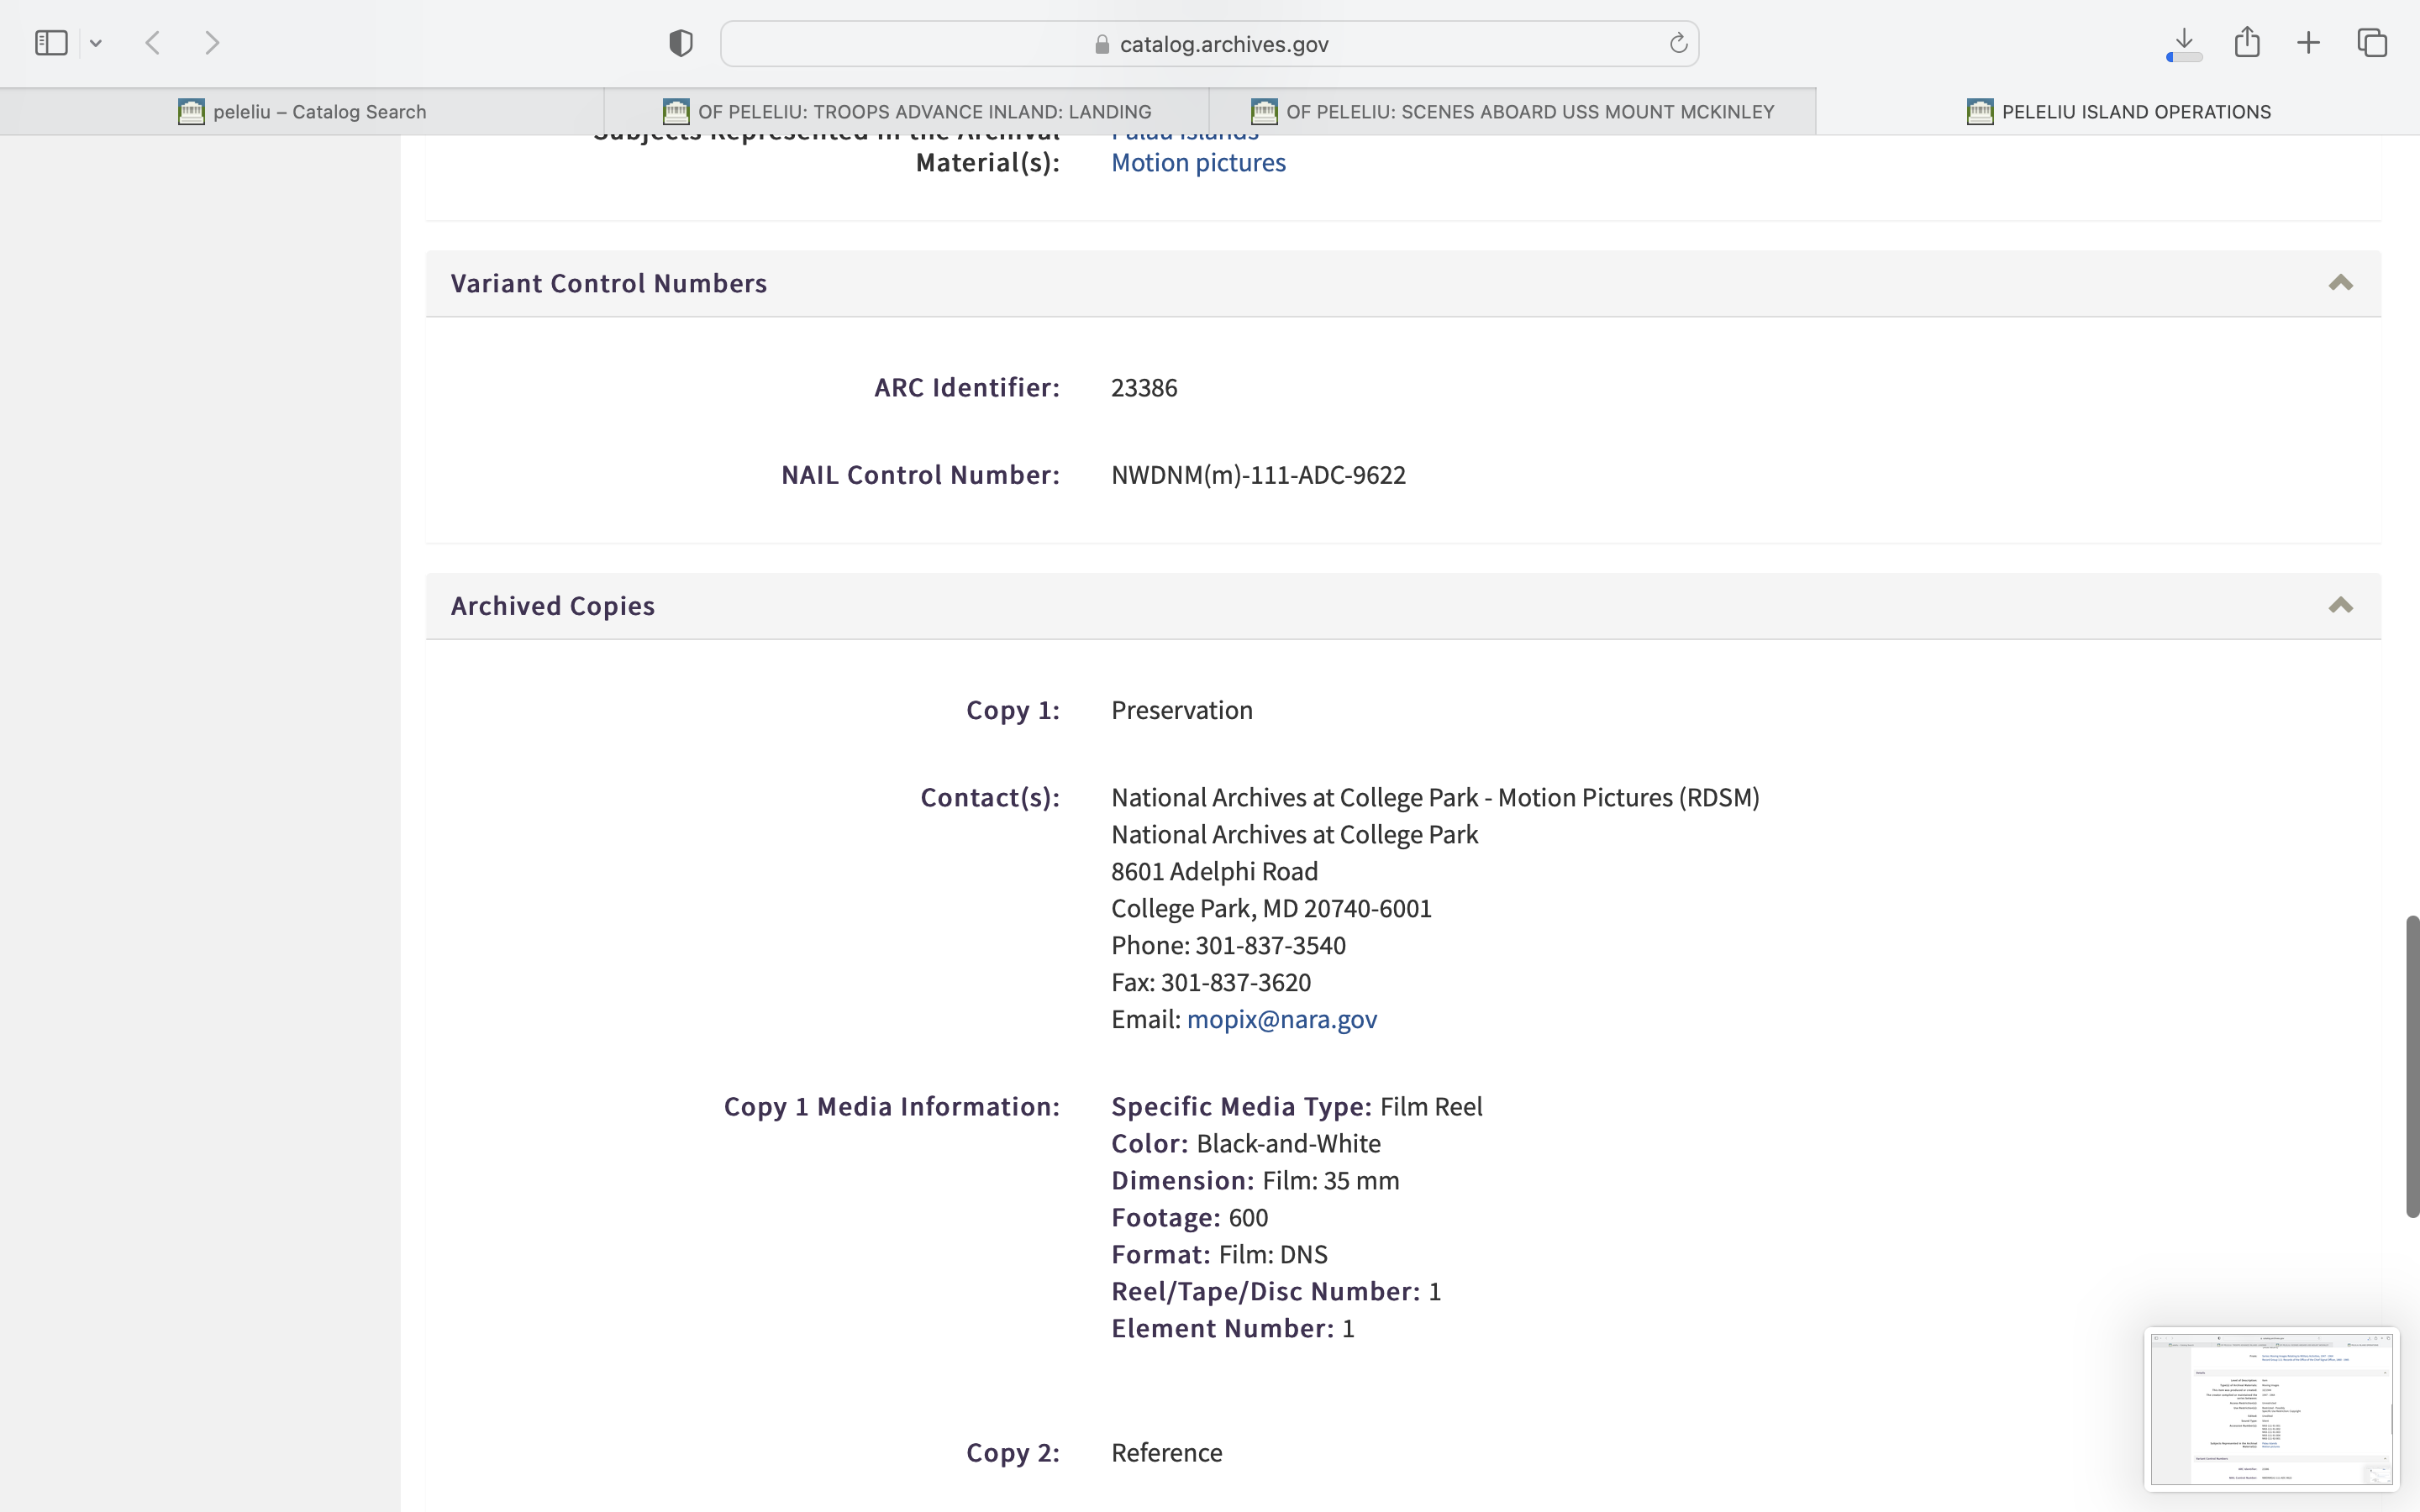Image resolution: width=2420 pixels, height=1512 pixels.
Task: Click the catalog.archives.gov address bar
Action: 1210,44
